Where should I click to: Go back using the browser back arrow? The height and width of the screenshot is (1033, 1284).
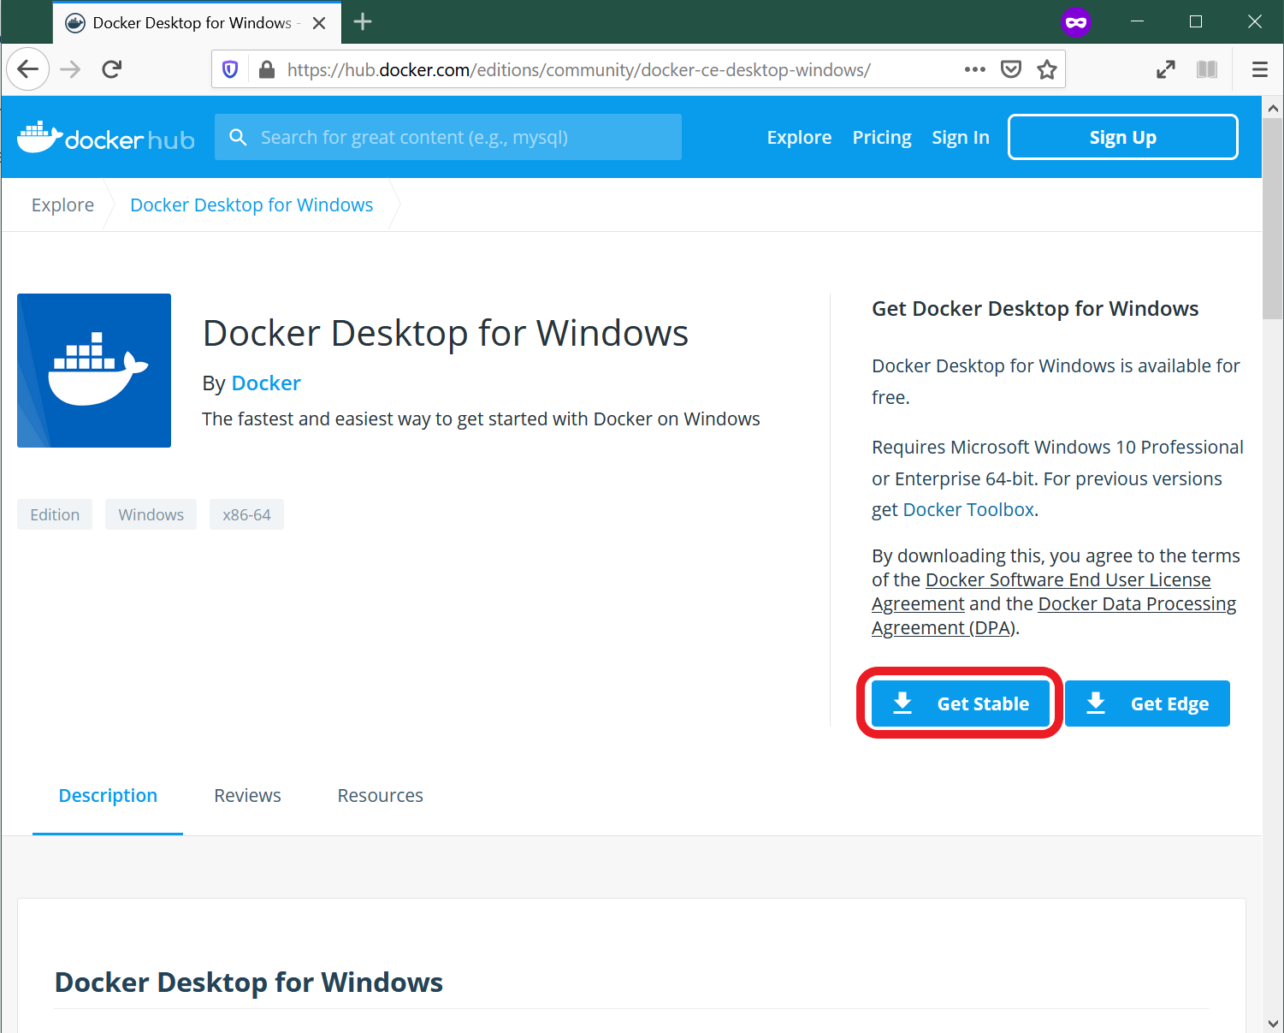click(28, 69)
